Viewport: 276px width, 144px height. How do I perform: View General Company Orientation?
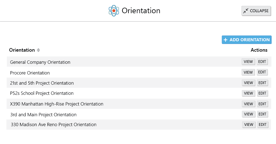tap(248, 62)
